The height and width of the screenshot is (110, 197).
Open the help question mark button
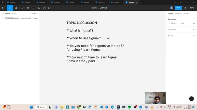pos(191,99)
